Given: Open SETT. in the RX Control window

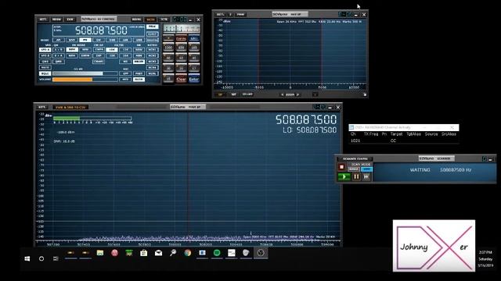Looking at the screenshot, I should coord(43,20).
